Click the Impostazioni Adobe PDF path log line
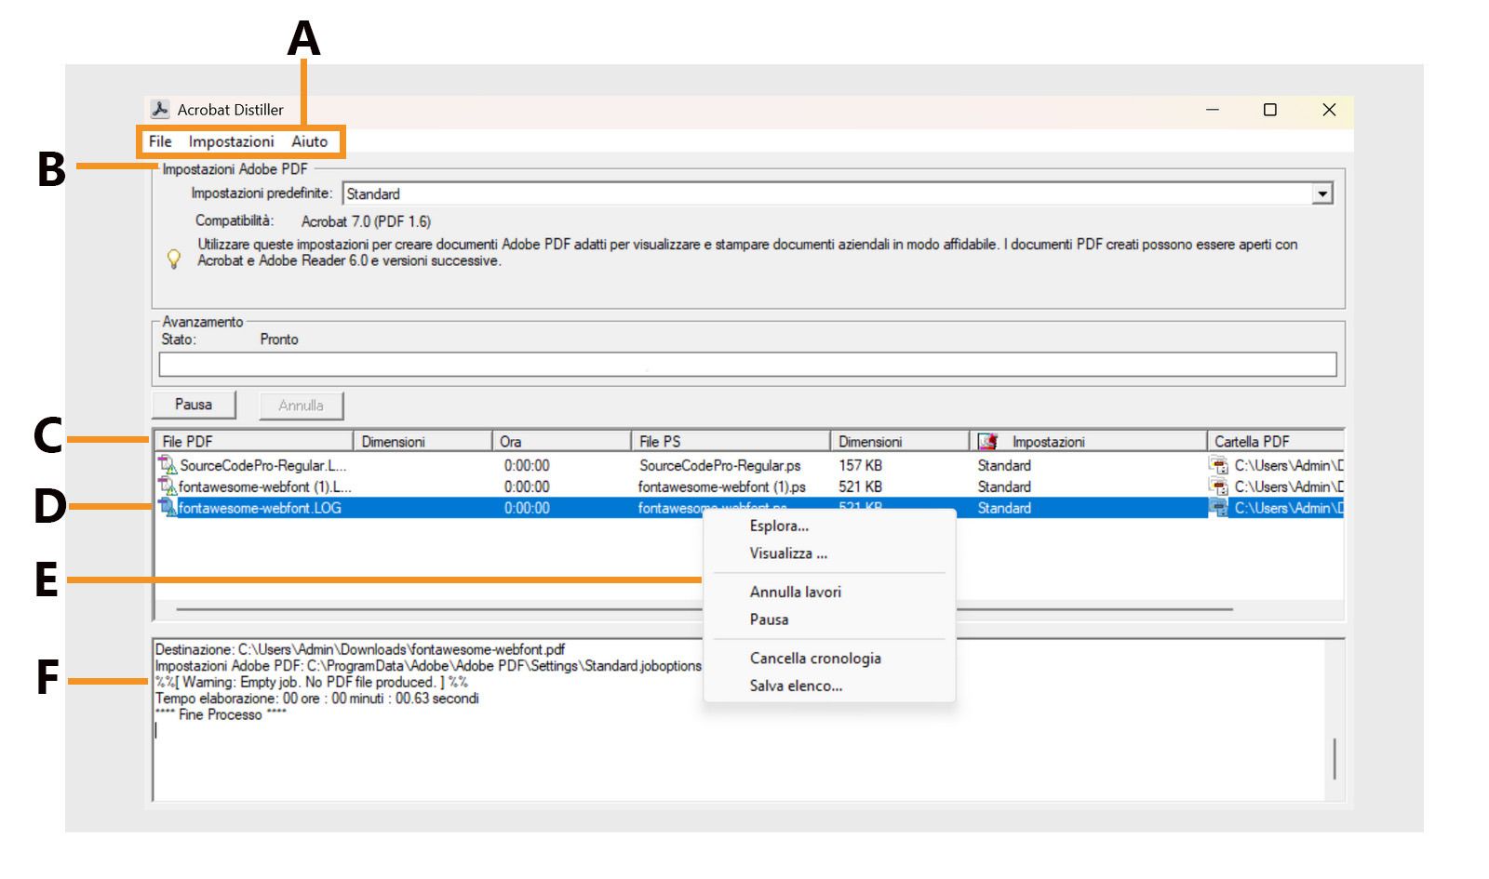Image resolution: width=1489 pixels, height=879 pixels. 428,666
